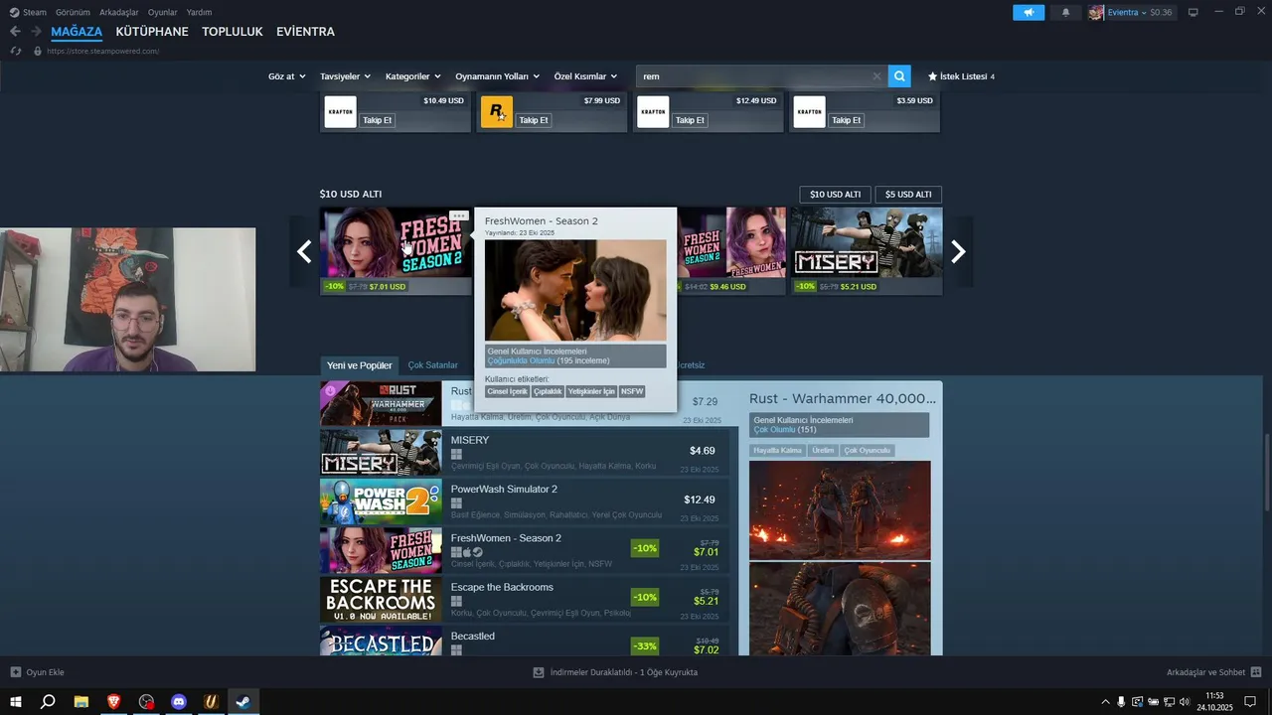The width and height of the screenshot is (1272, 715).
Task: Go to TOPLULUK section
Action: (233, 32)
